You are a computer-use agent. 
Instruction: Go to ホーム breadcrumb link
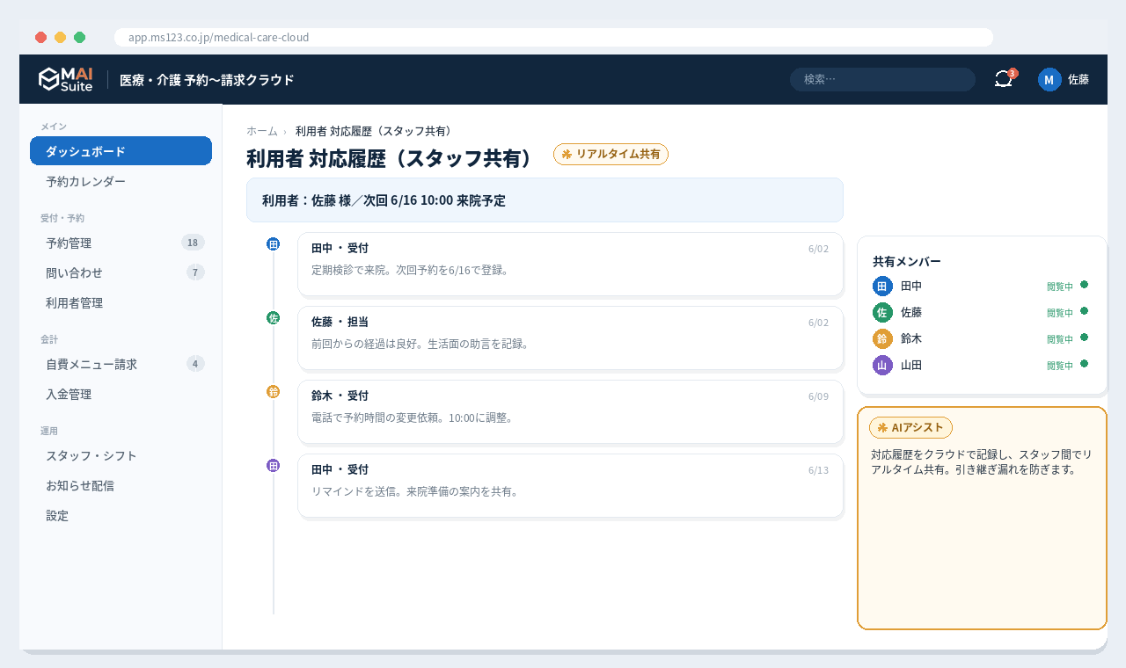pos(262,131)
